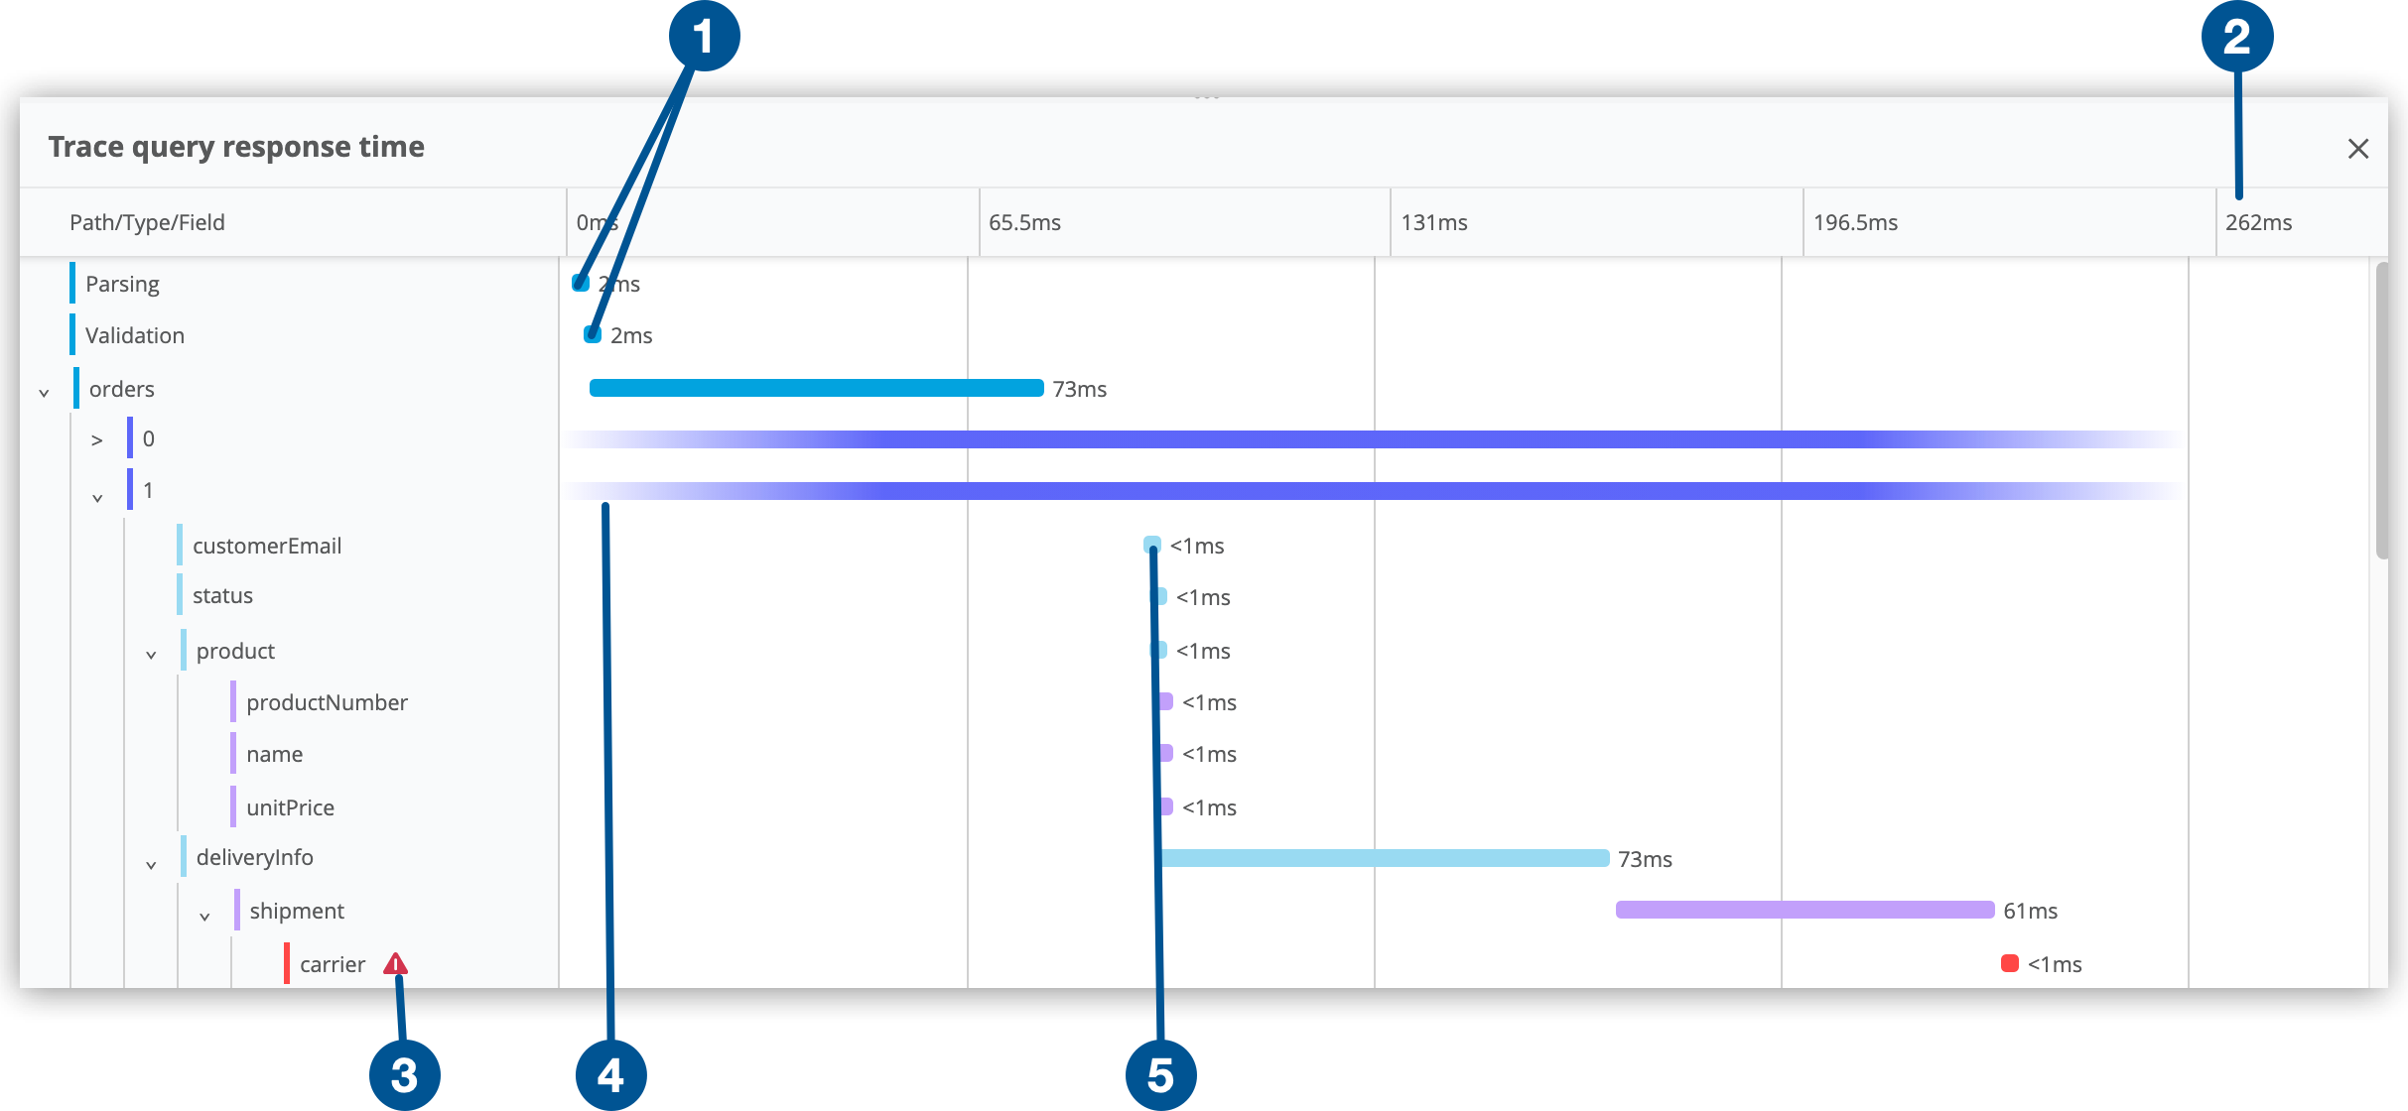The height and width of the screenshot is (1111, 2408).
Task: Click the Validation 2ms timing dot
Action: coord(592,335)
